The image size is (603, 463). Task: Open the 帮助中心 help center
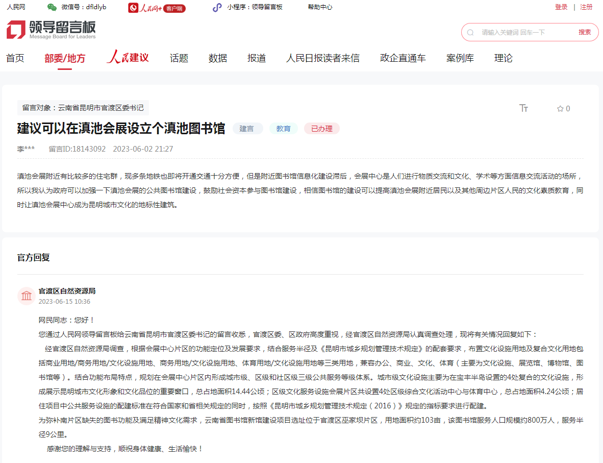point(320,7)
